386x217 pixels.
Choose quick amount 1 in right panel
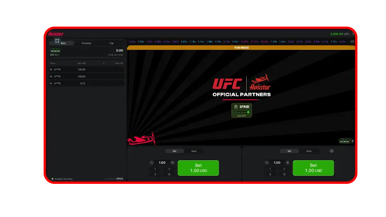(270, 169)
